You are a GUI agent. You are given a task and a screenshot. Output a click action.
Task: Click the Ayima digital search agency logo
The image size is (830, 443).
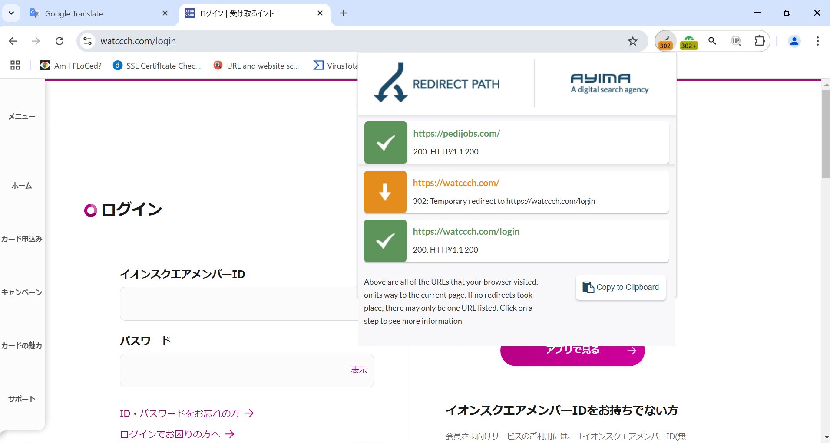609,83
